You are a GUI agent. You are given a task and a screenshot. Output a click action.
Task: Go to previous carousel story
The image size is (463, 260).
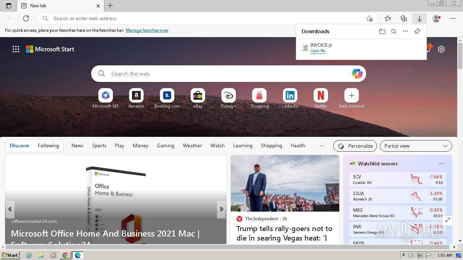(x=10, y=209)
